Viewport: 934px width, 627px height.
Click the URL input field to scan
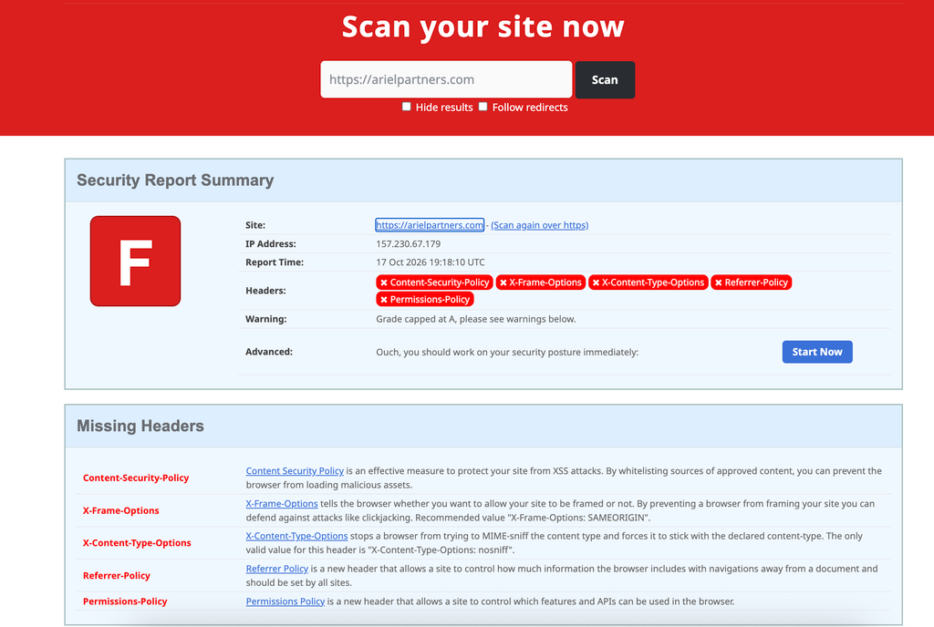446,79
